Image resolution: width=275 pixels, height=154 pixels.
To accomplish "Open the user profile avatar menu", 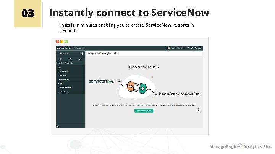I will point(169,48).
